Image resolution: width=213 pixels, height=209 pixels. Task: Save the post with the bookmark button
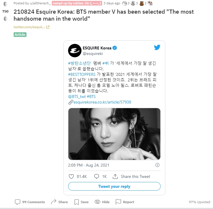tap(81, 202)
